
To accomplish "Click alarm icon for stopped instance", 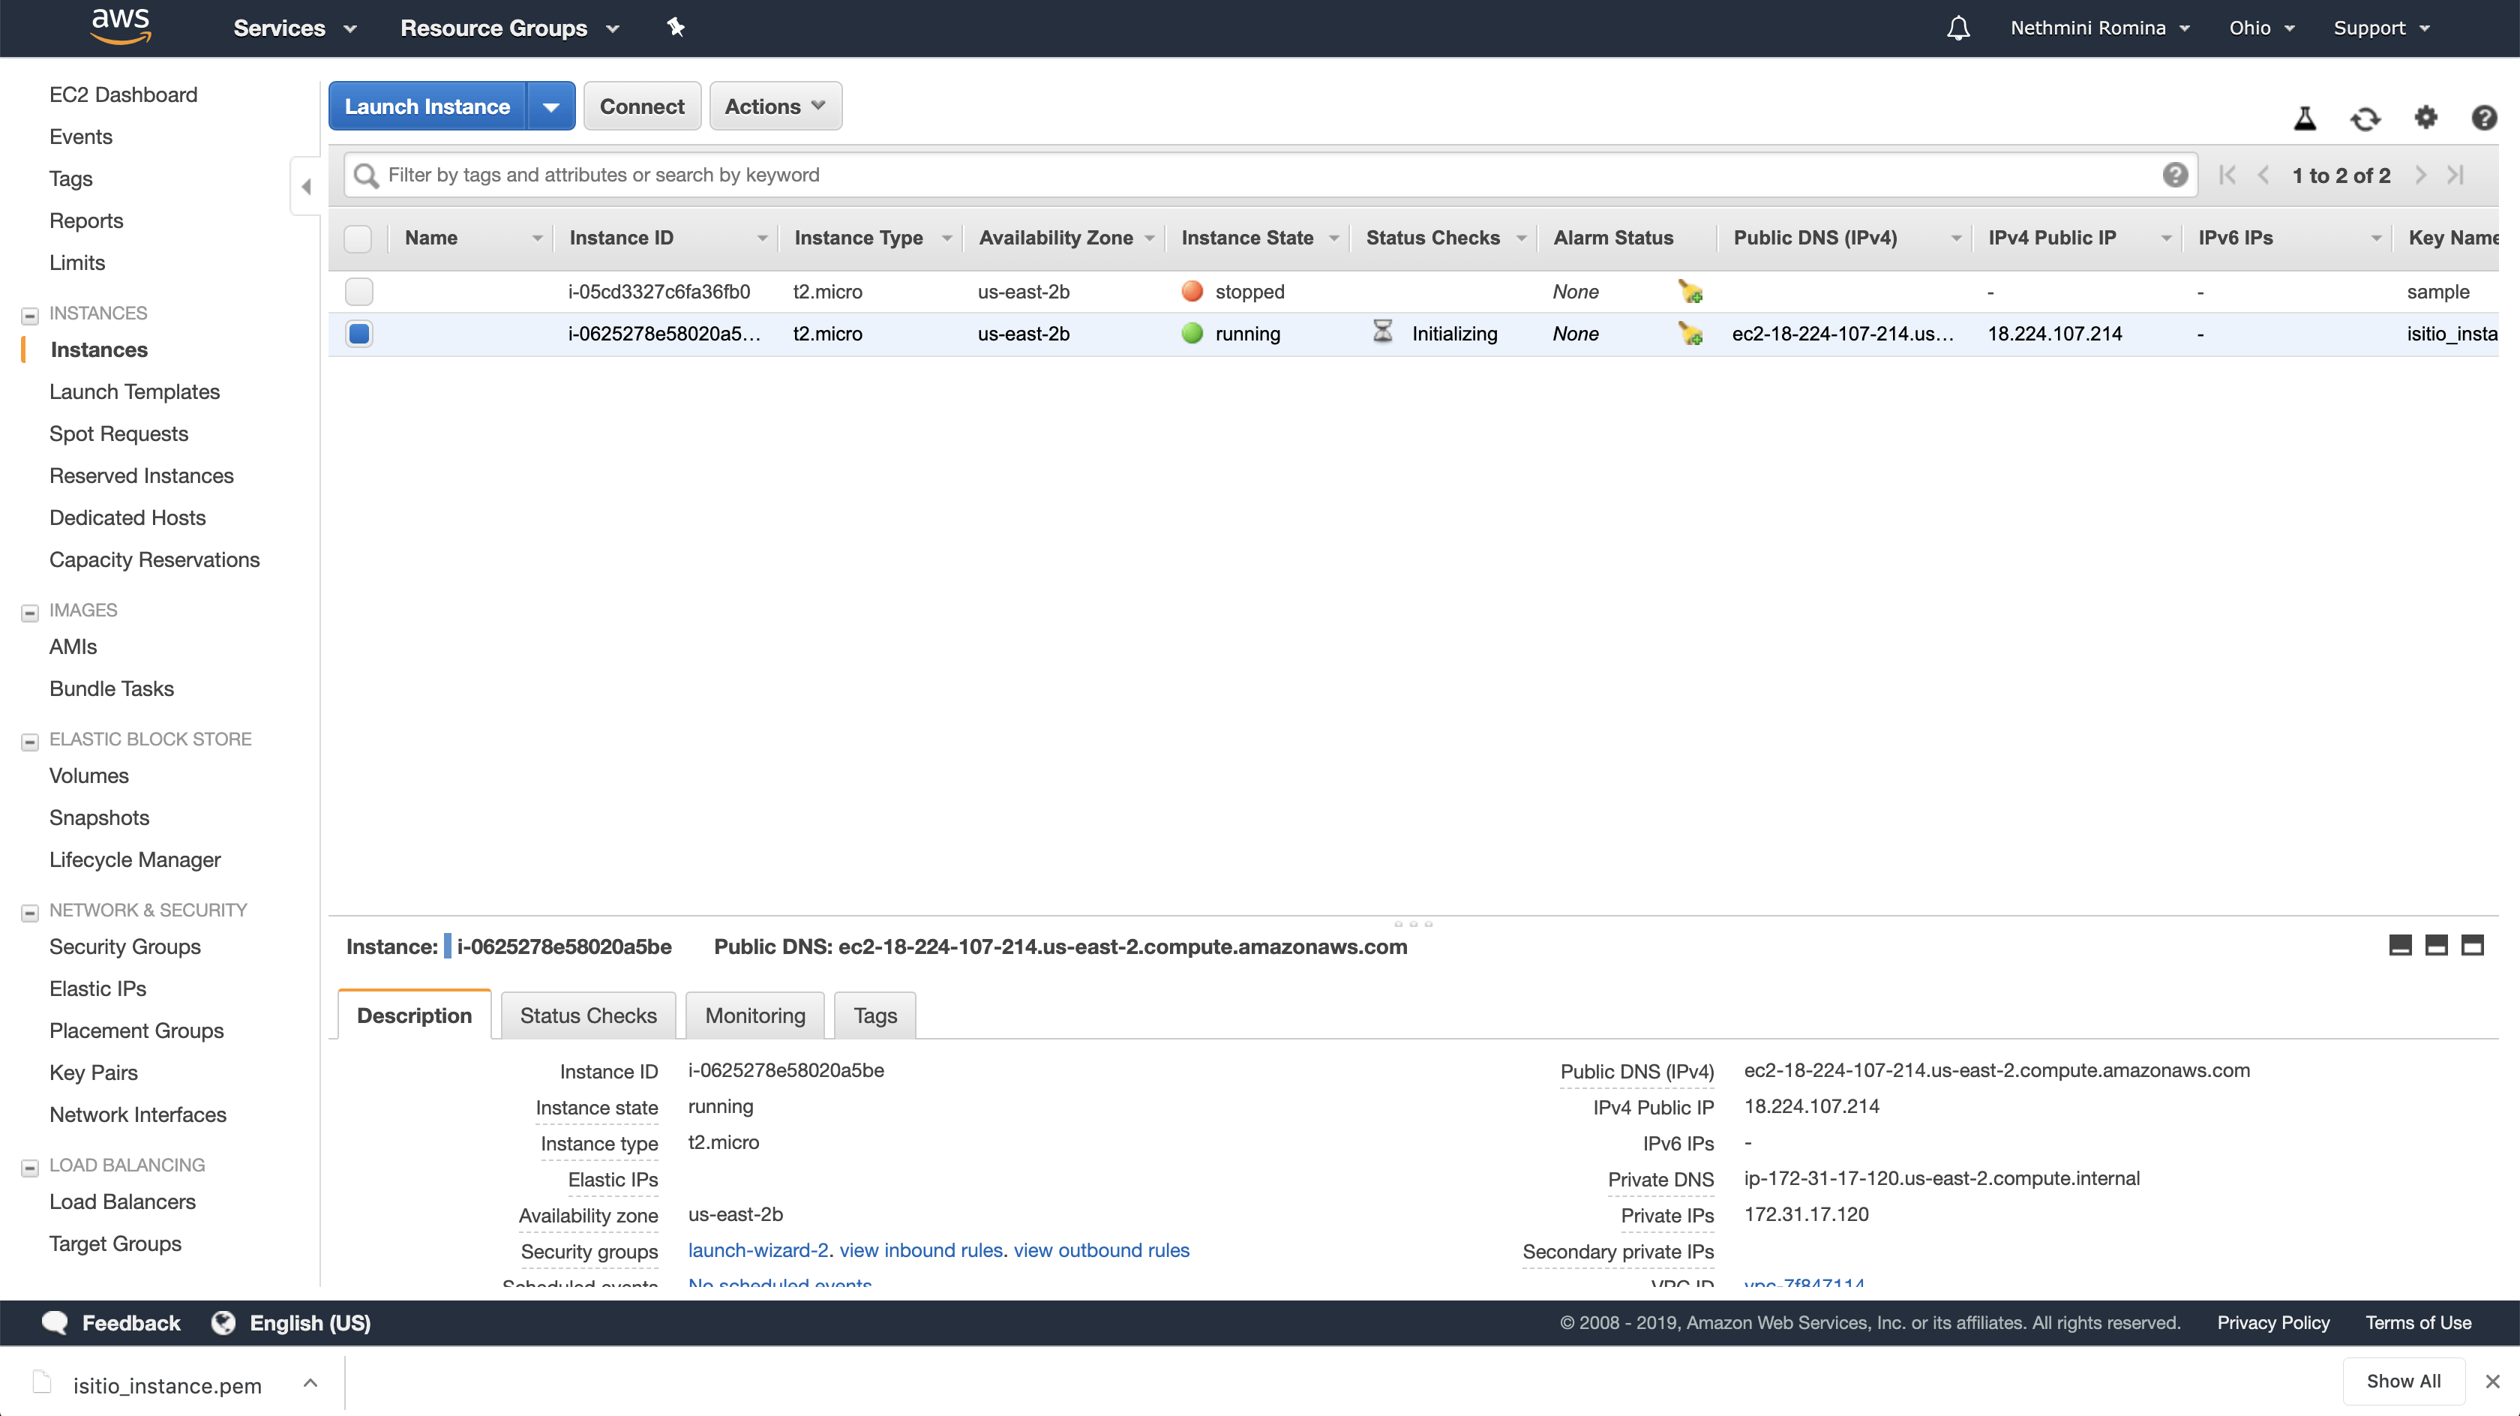I will click(x=1690, y=292).
